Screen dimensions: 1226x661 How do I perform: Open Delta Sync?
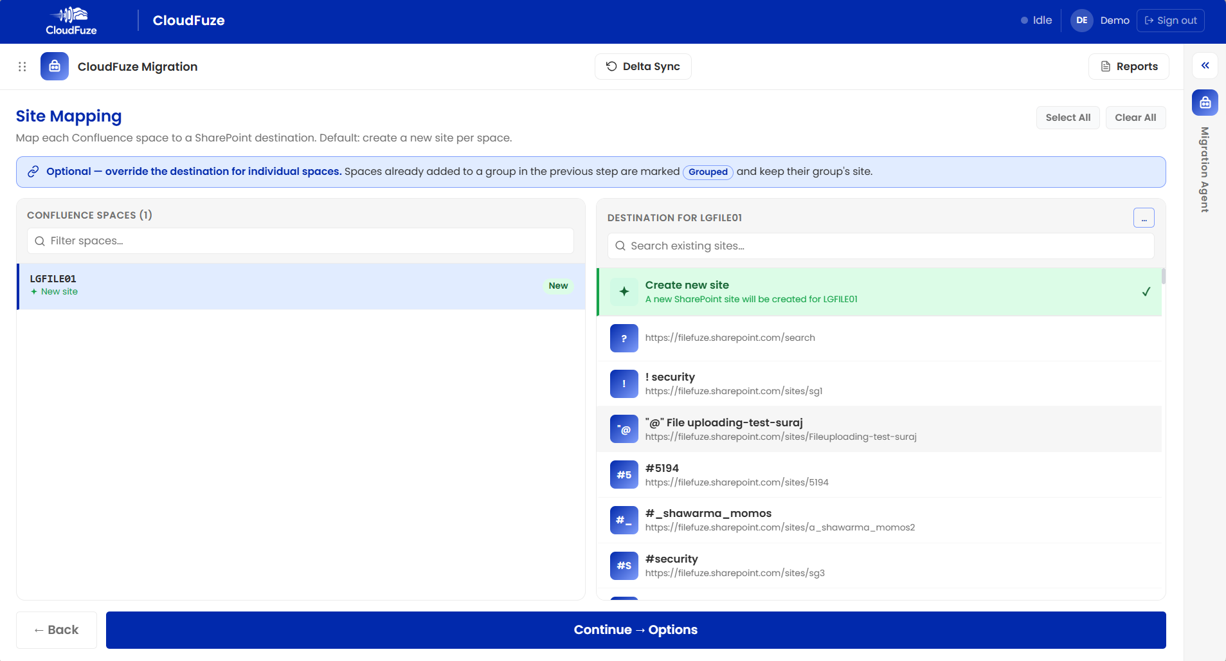[643, 66]
